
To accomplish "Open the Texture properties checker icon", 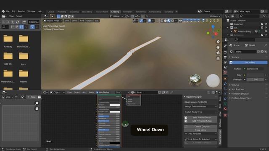I will tap(225, 115).
